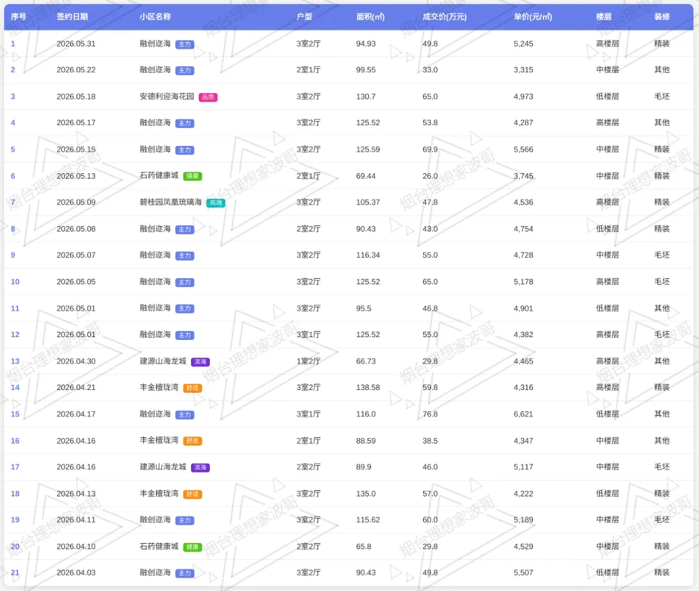Click the price value 76.8

click(430, 414)
